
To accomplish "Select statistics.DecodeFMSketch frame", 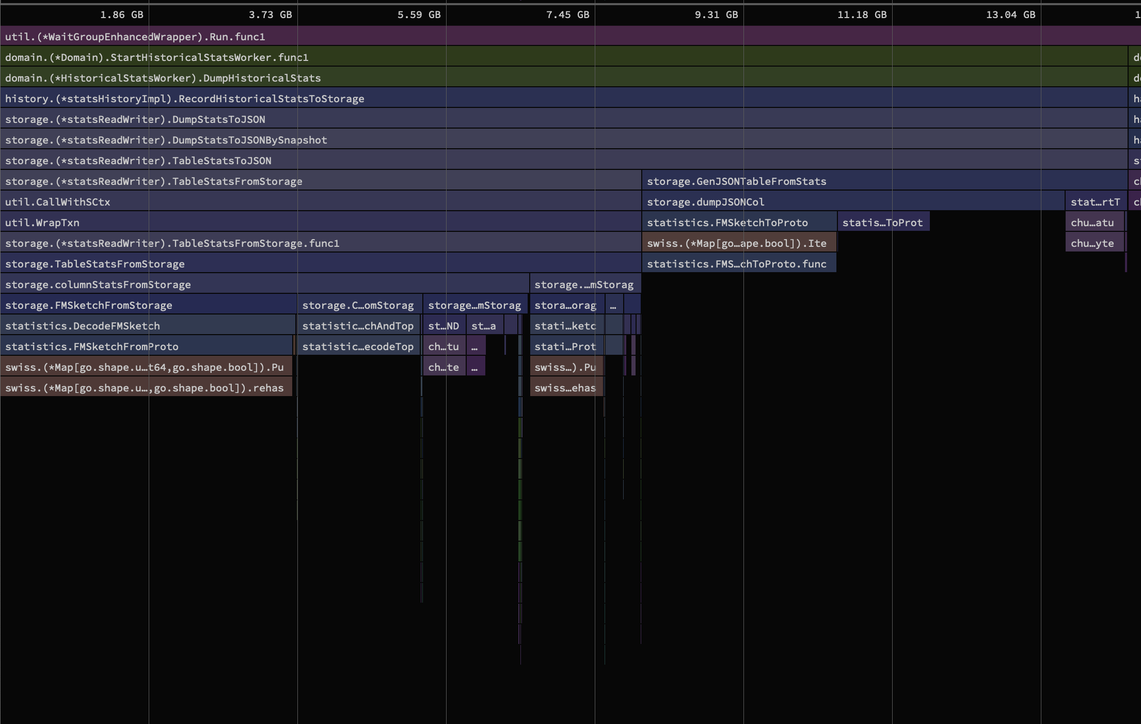I will tap(83, 326).
